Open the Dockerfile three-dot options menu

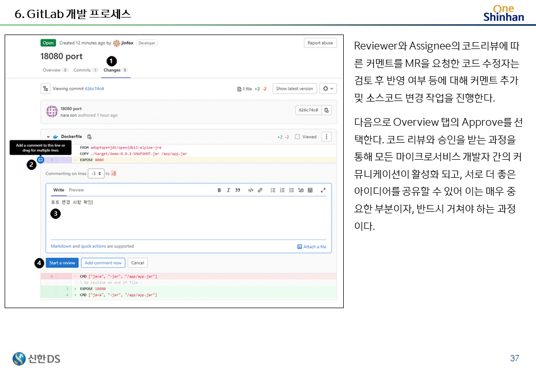(326, 137)
